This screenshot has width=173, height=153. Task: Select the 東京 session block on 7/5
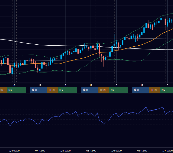(90, 90)
